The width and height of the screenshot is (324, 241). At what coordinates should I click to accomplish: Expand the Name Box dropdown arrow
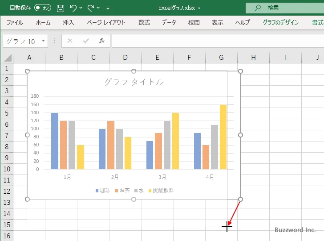coord(44,41)
